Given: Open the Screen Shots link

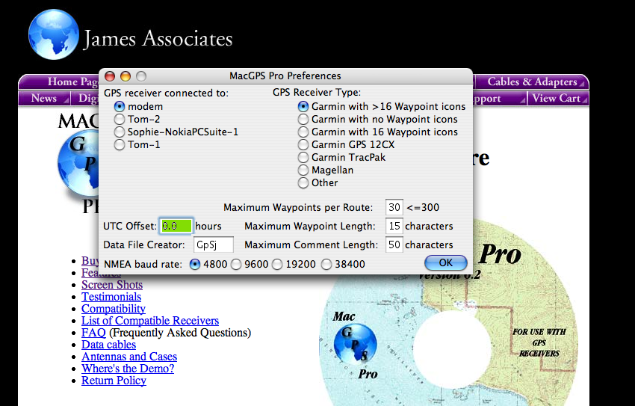Looking at the screenshot, I should click(112, 284).
